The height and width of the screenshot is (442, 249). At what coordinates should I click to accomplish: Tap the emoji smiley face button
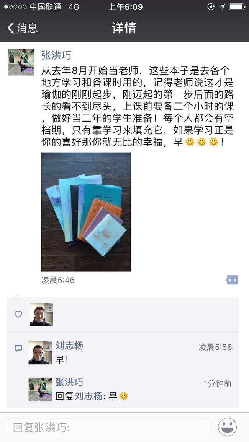pyautogui.click(x=227, y=427)
